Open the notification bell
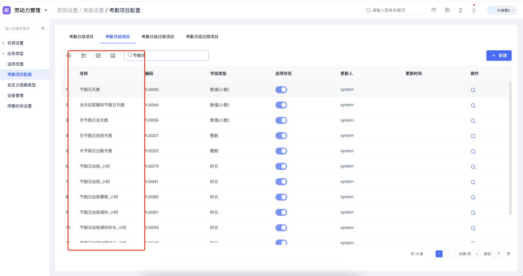Screen dimensions: 523x276 pyautogui.click(x=474, y=10)
